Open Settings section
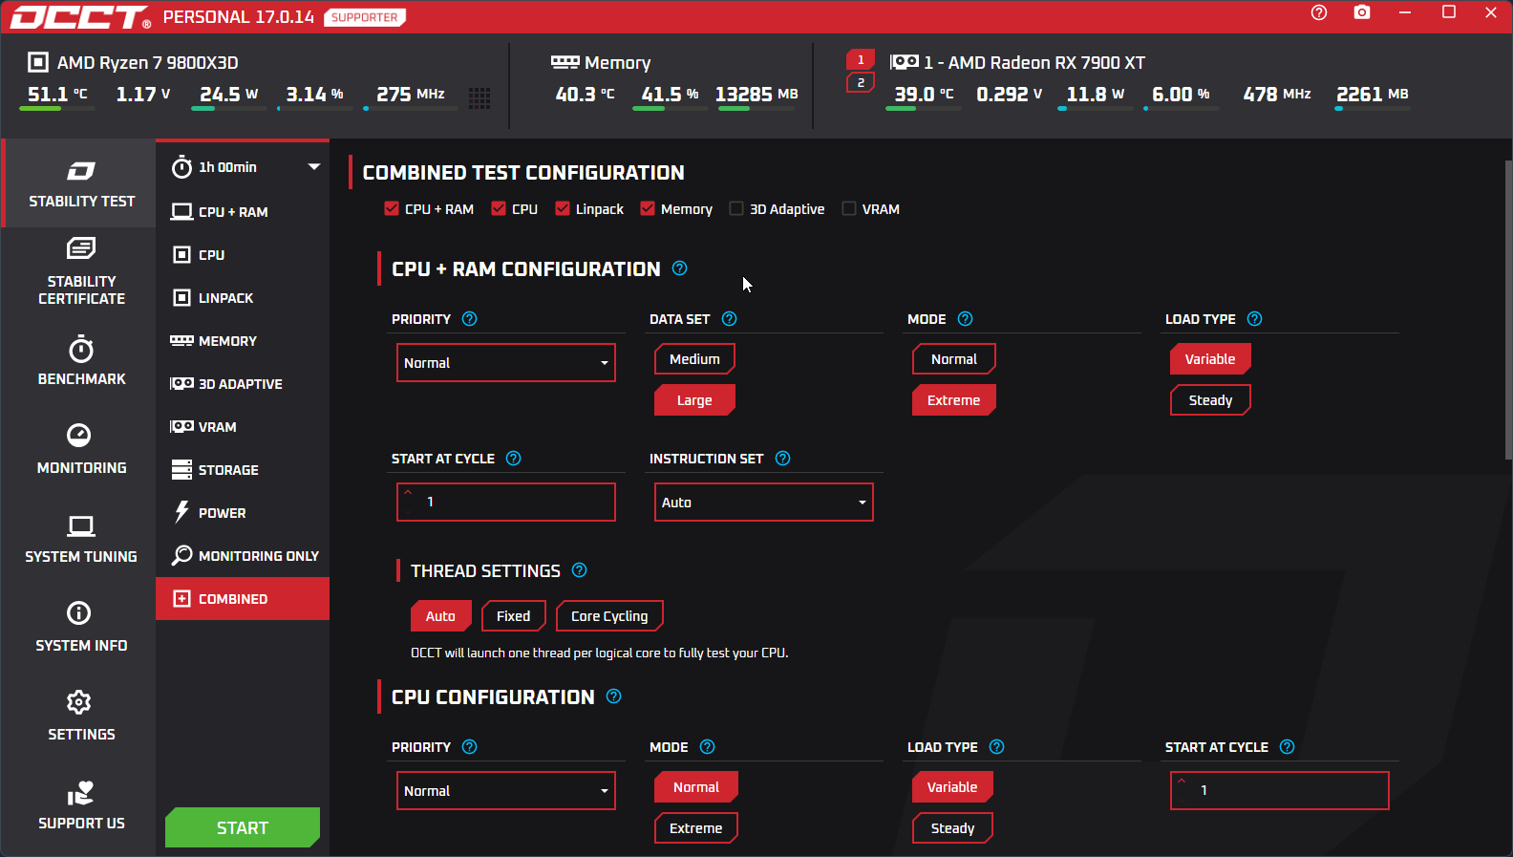The image size is (1513, 857). tap(81, 716)
